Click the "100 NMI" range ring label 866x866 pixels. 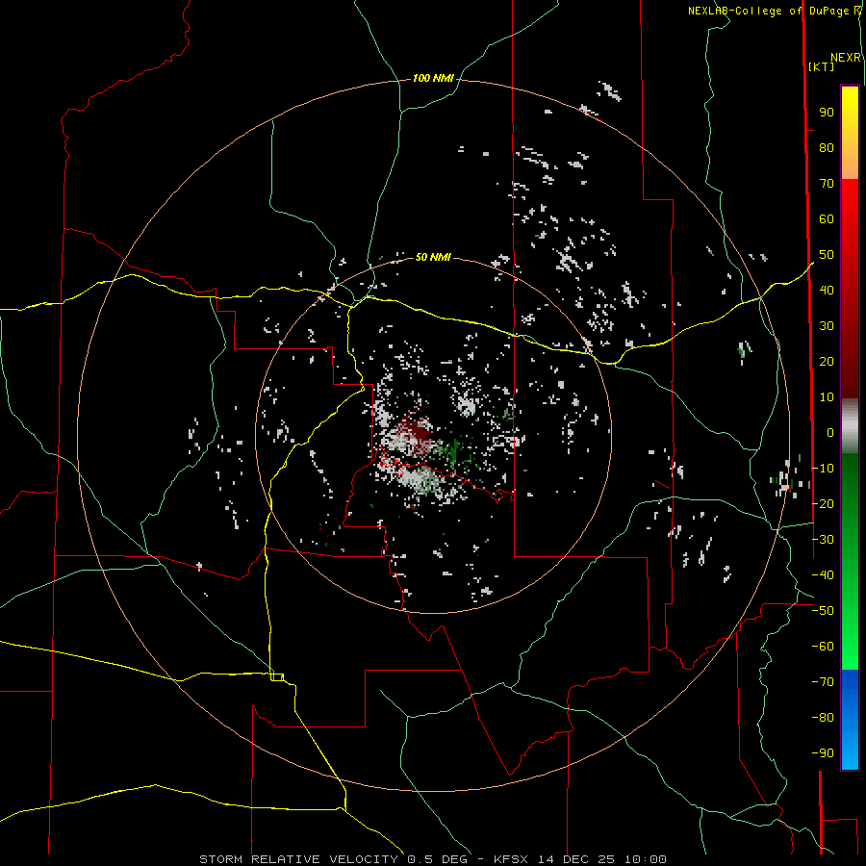pyautogui.click(x=433, y=78)
